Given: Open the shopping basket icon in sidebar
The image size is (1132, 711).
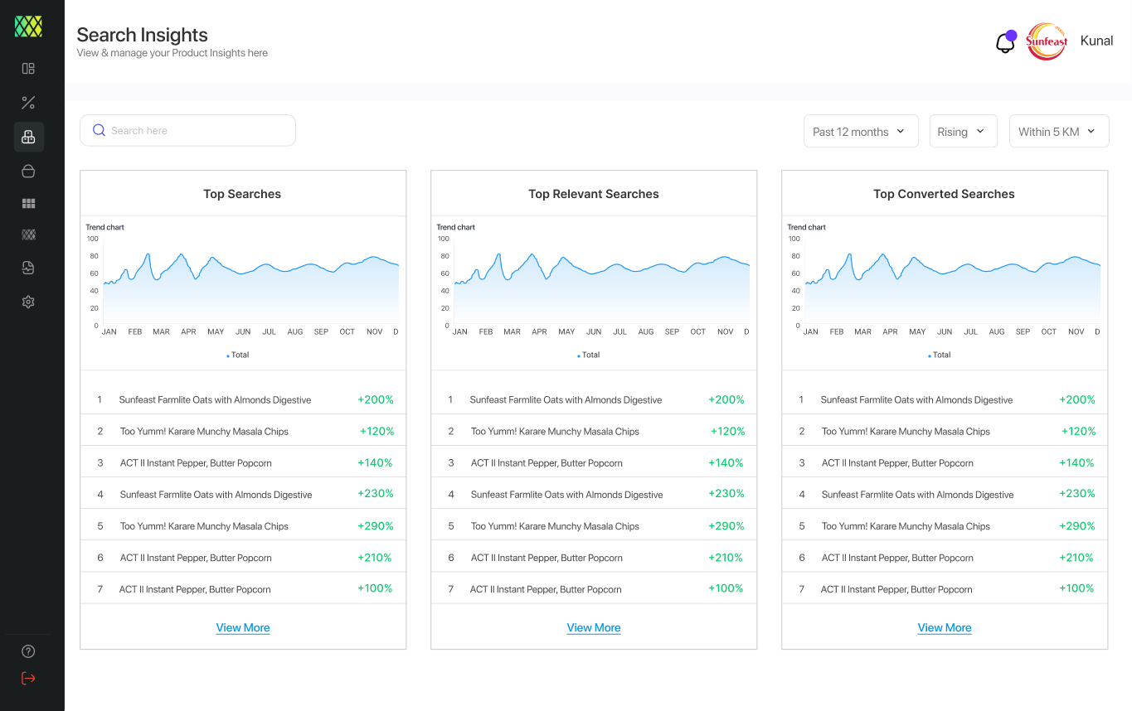Looking at the screenshot, I should 28,172.
